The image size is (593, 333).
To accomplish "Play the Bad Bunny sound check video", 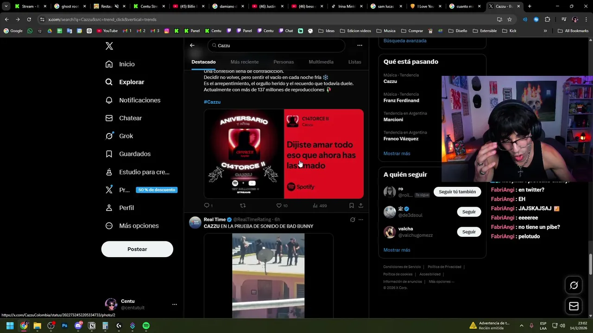I will coord(268,276).
